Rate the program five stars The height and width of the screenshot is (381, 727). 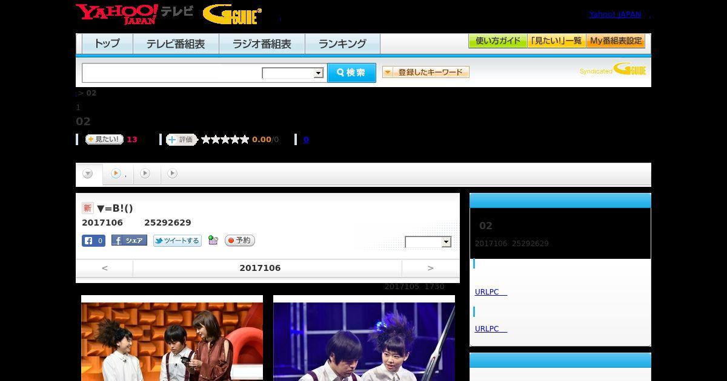245,140
